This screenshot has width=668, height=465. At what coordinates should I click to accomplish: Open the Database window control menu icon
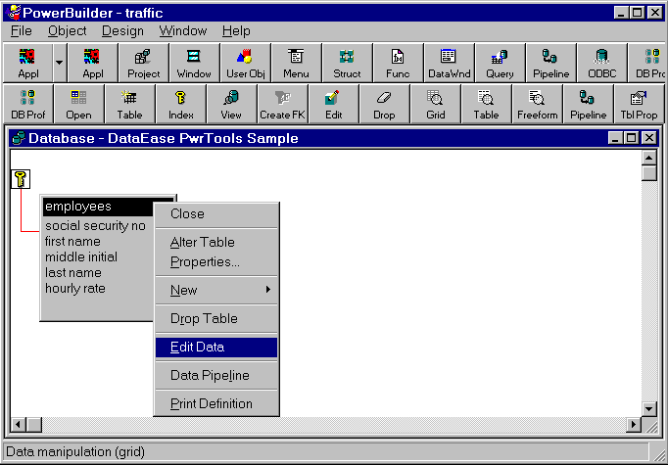[19, 138]
